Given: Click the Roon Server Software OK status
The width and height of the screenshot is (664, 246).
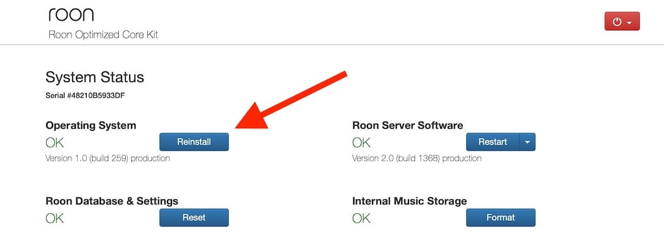Looking at the screenshot, I should (361, 143).
